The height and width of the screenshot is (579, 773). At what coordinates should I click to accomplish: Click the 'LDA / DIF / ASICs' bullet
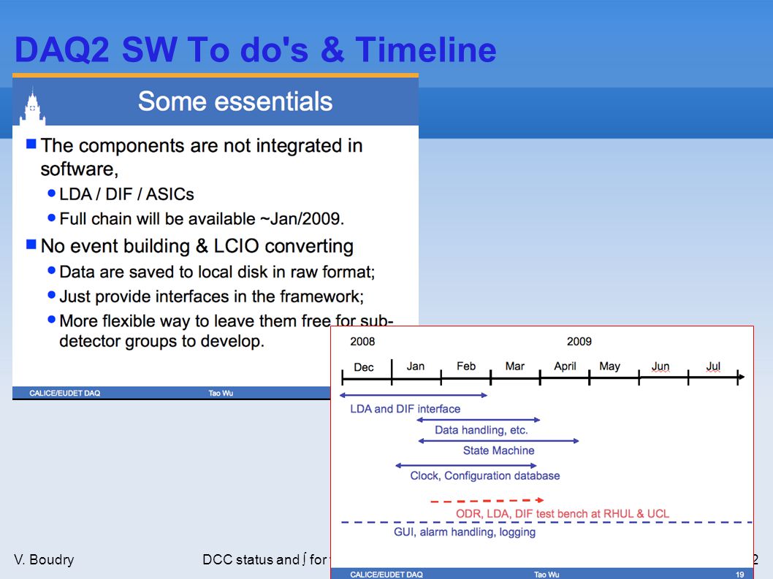coord(126,194)
